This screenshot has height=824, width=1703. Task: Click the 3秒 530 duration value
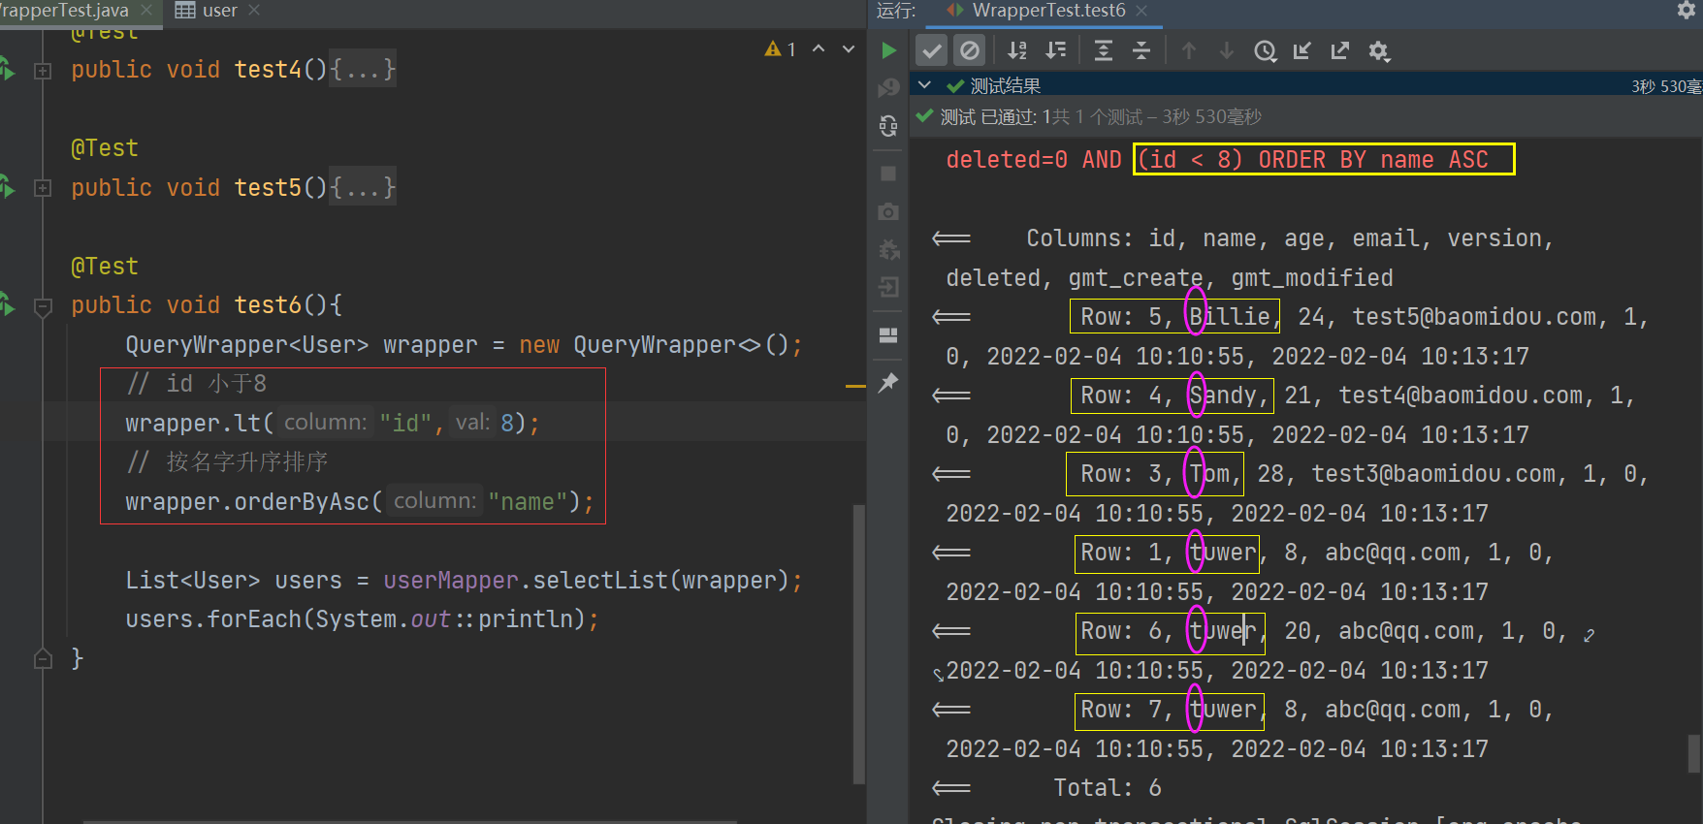(1666, 86)
